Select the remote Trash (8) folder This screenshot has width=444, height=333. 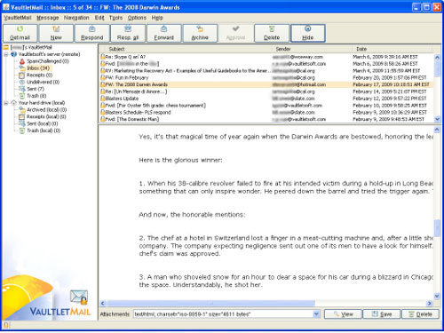pos(36,96)
